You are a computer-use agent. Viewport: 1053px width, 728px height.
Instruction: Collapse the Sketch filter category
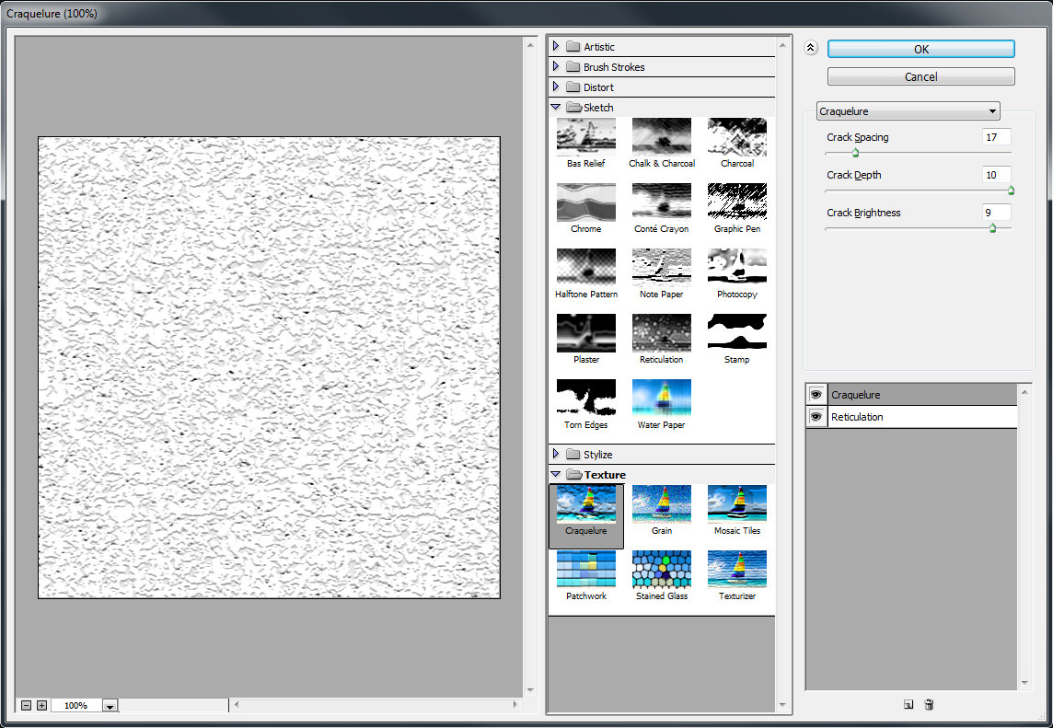point(556,108)
